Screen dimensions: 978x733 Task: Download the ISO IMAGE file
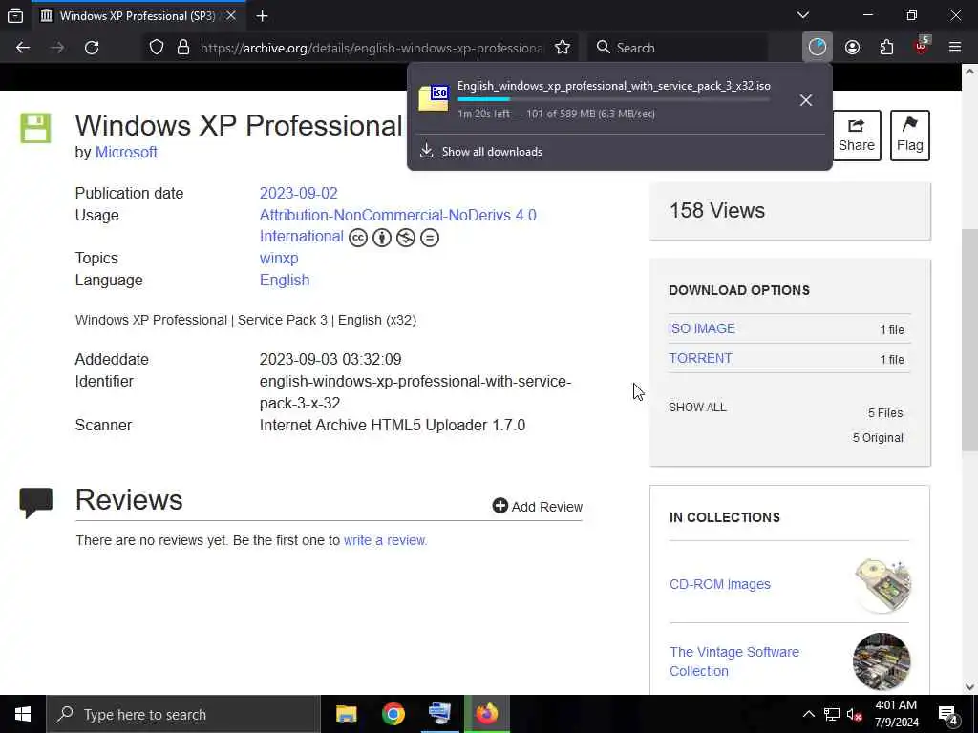(x=702, y=328)
